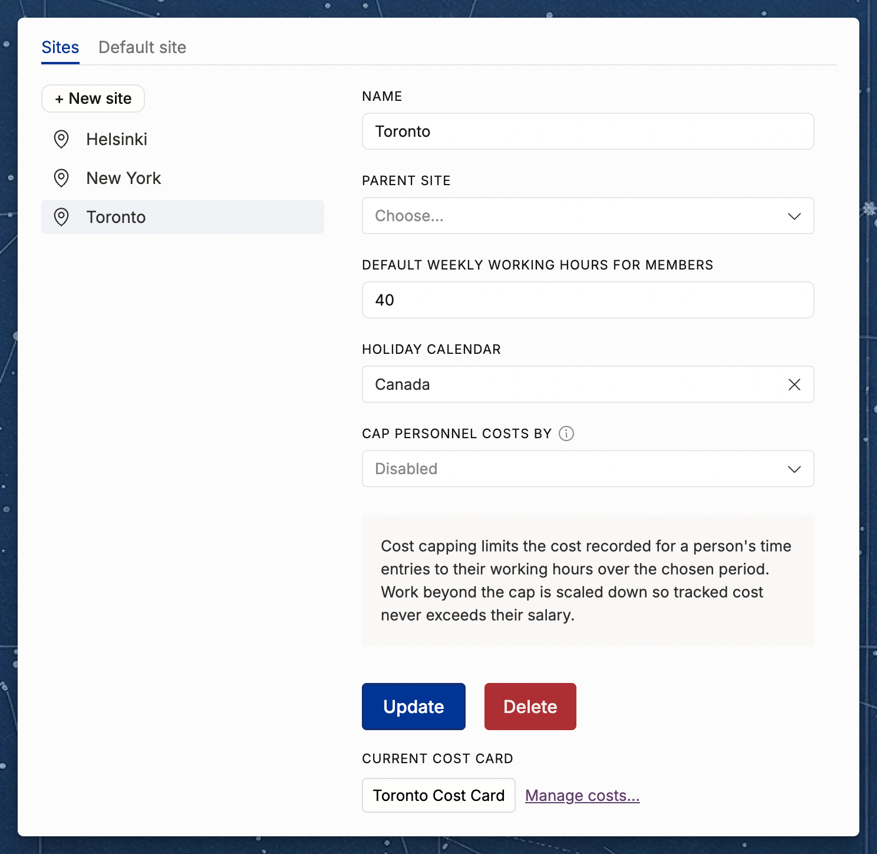Focus the Name field containing Toronto

[588, 132]
